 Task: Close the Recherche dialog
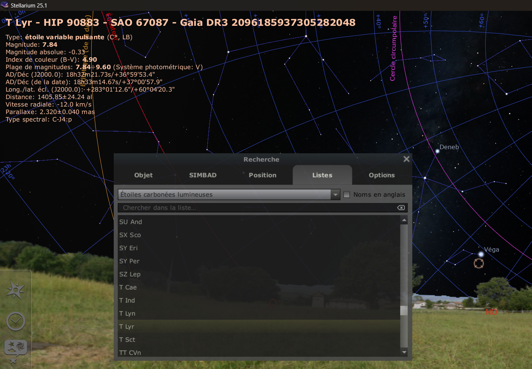click(406, 159)
